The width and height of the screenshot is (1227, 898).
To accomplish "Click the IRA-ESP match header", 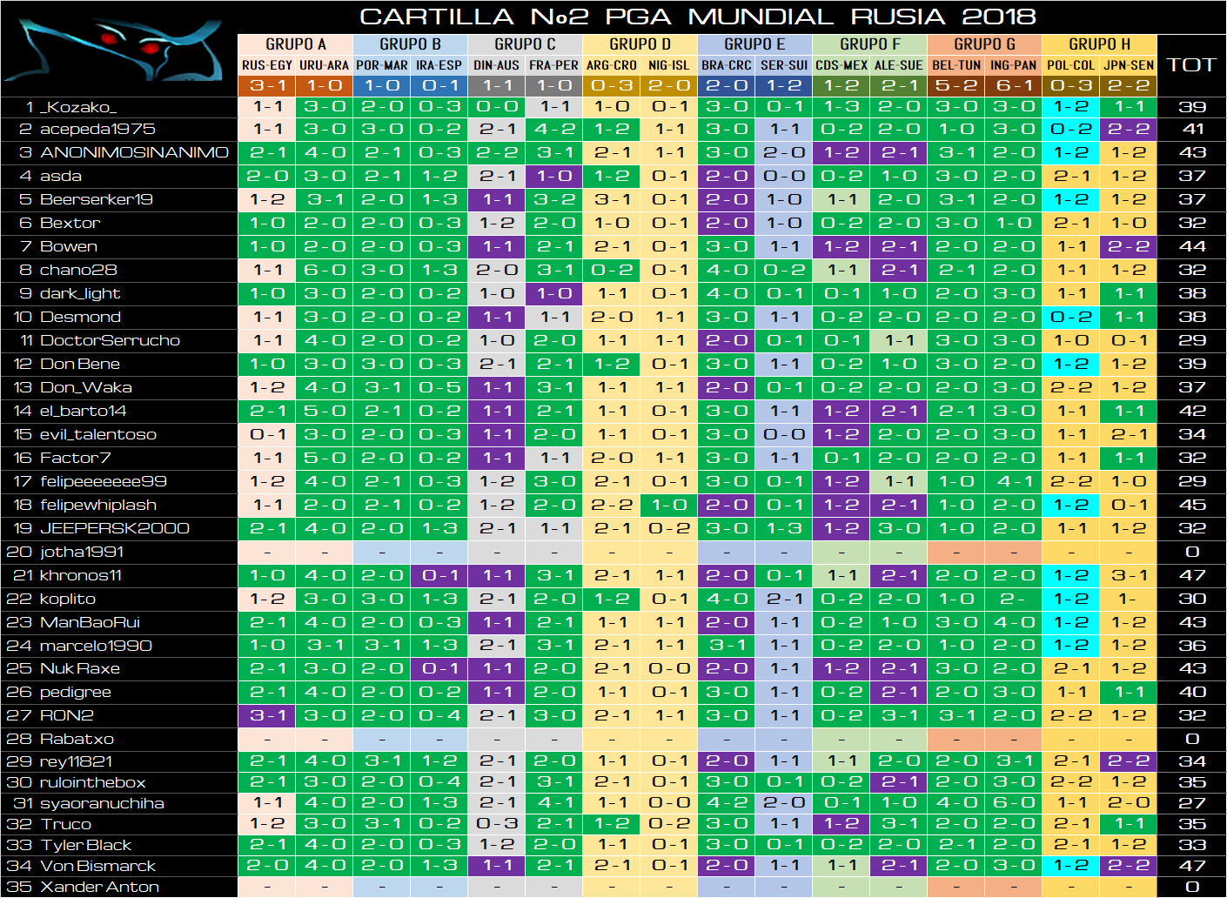I will 439,65.
